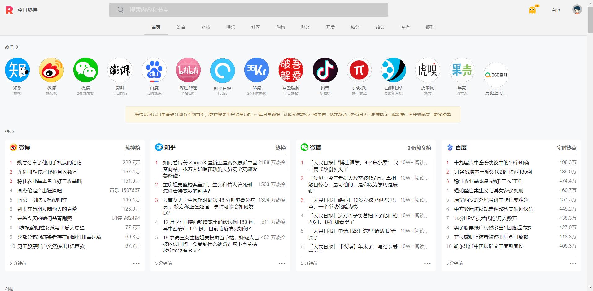This screenshot has height=291, width=593.
Task: Open the Baidu card three-dot menu
Action: [x=573, y=264]
